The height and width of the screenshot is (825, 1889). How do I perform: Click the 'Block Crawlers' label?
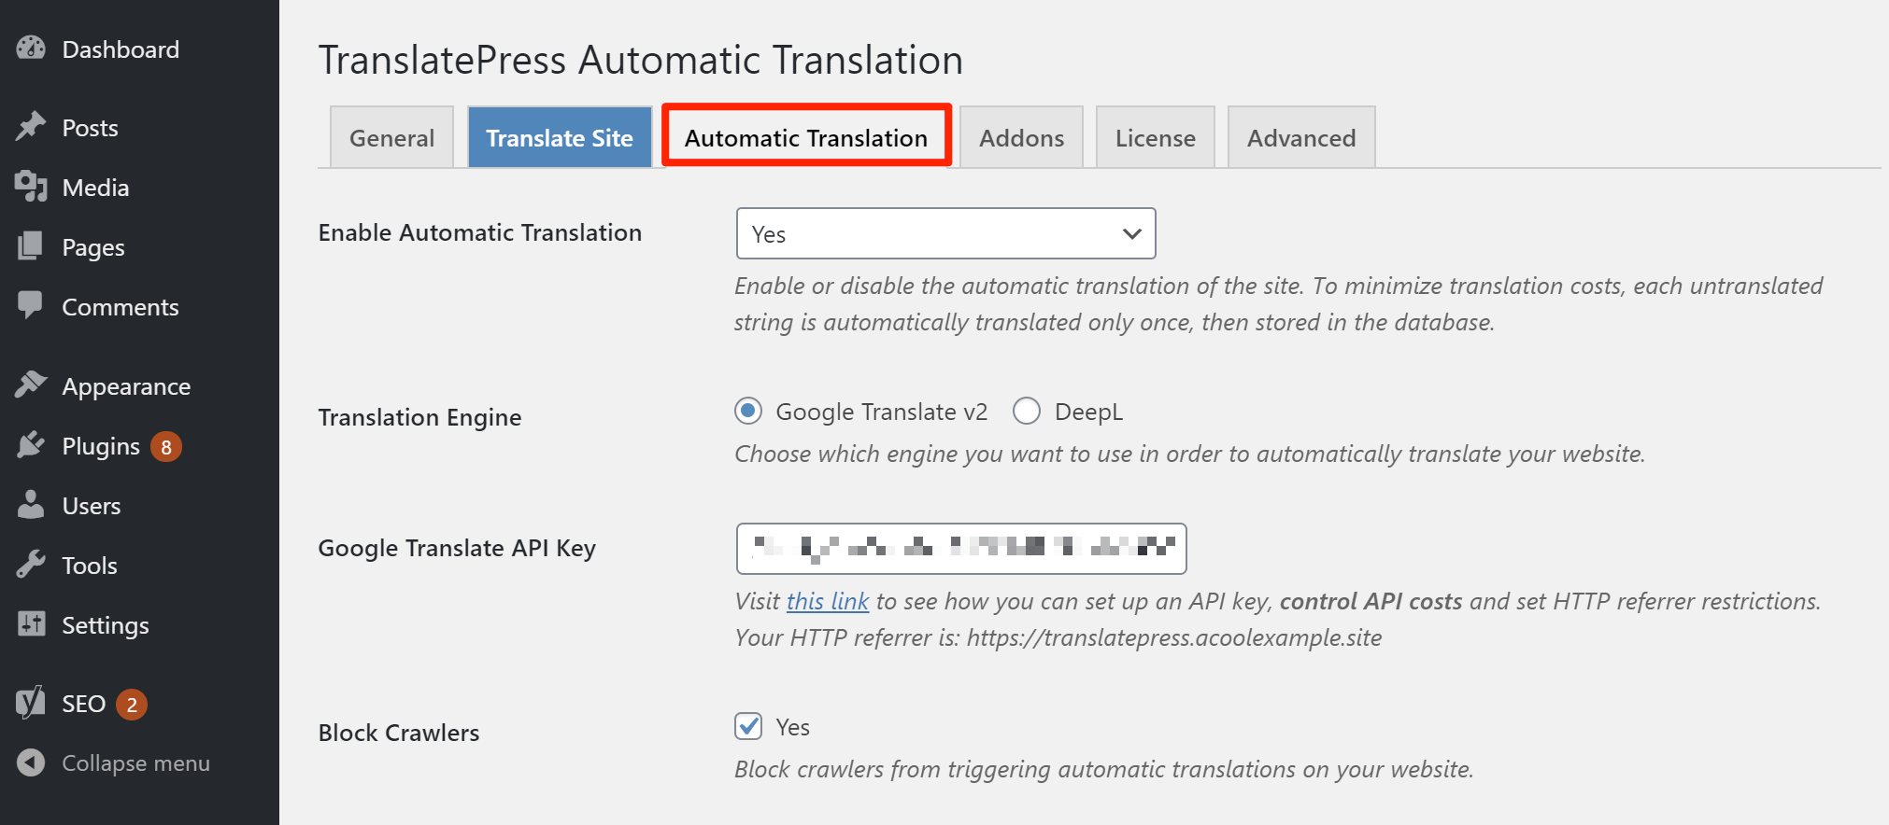(x=399, y=733)
